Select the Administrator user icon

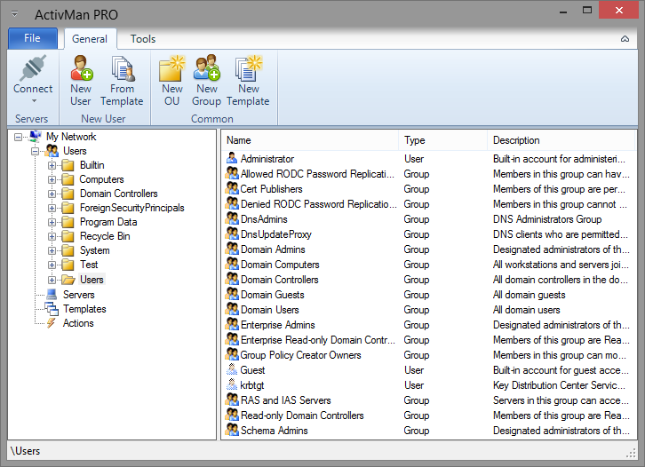pyautogui.click(x=232, y=158)
